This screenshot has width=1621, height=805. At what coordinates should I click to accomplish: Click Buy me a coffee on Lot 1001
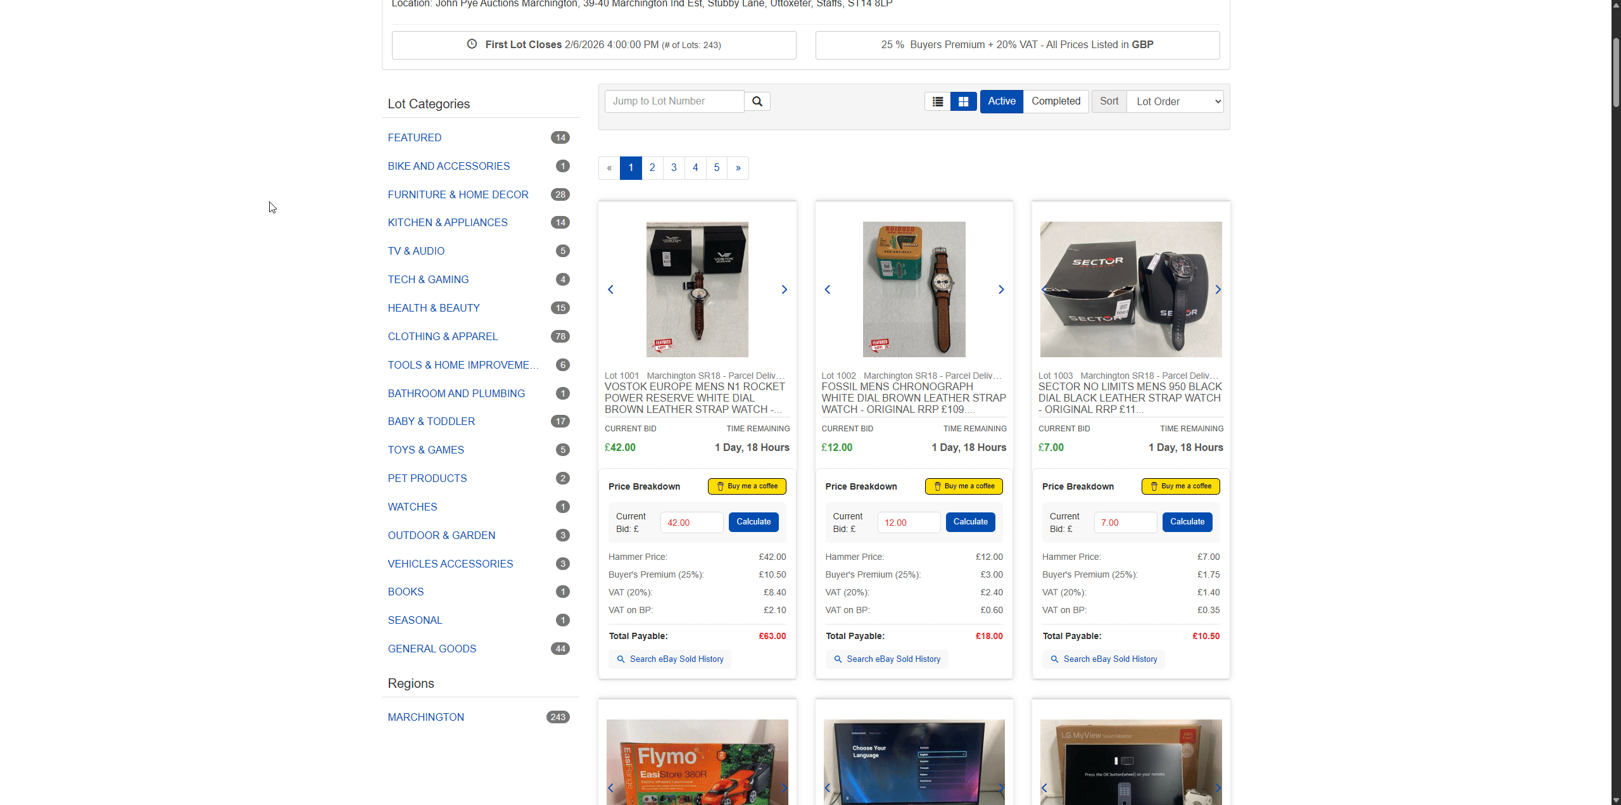click(747, 486)
